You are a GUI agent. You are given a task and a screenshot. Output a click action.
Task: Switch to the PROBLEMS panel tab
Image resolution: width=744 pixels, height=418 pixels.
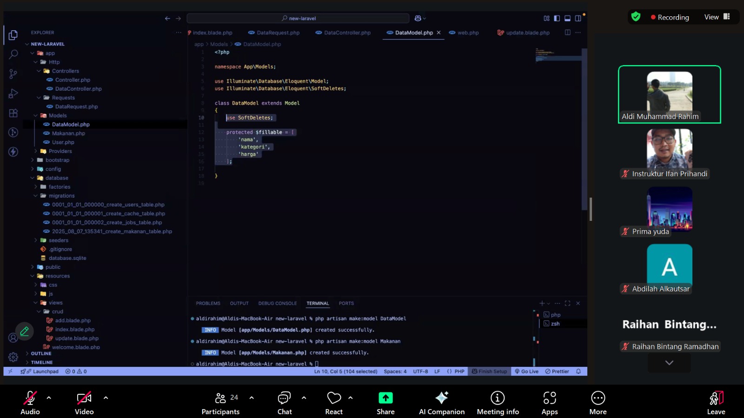point(208,304)
